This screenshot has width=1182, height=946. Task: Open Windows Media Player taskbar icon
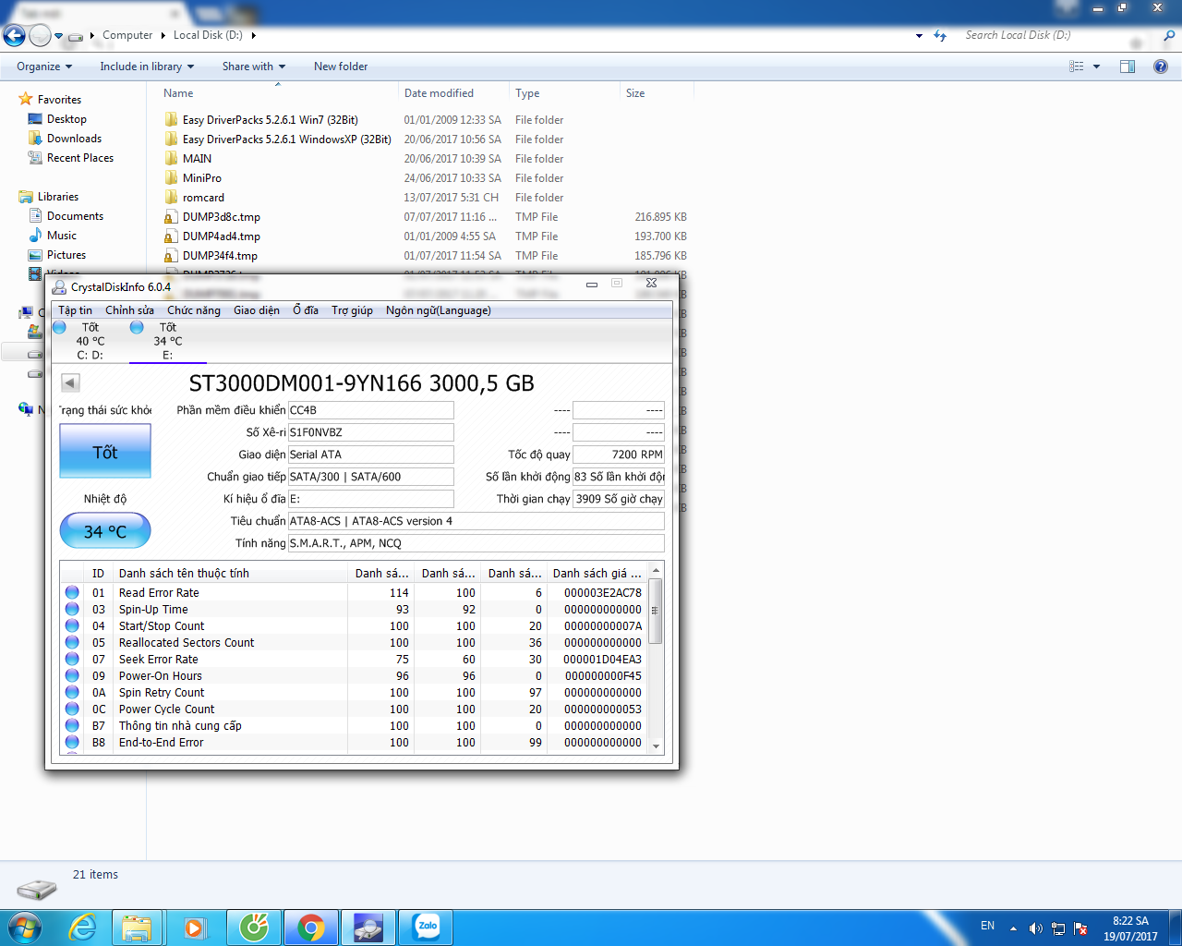[x=194, y=928]
